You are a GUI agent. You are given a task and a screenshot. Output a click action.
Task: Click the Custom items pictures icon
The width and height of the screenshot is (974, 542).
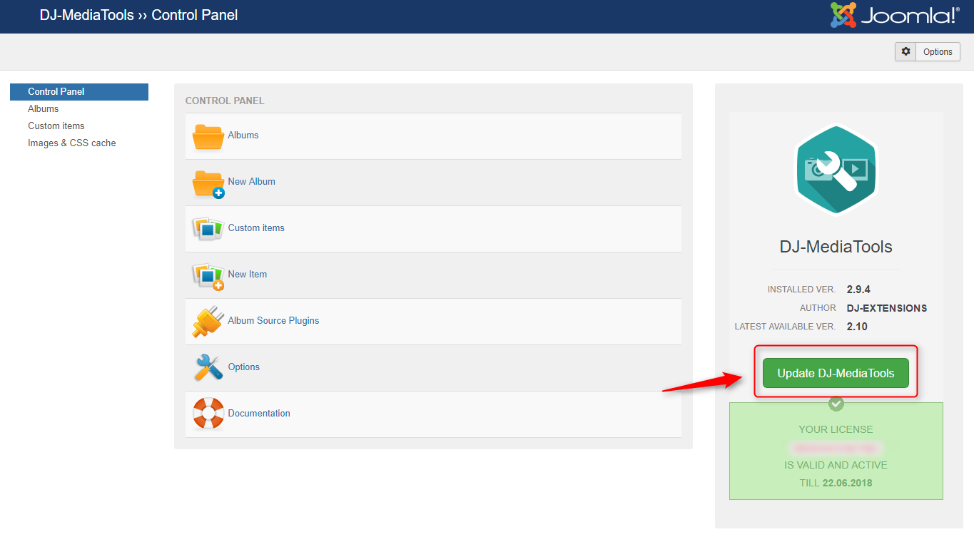click(x=208, y=229)
